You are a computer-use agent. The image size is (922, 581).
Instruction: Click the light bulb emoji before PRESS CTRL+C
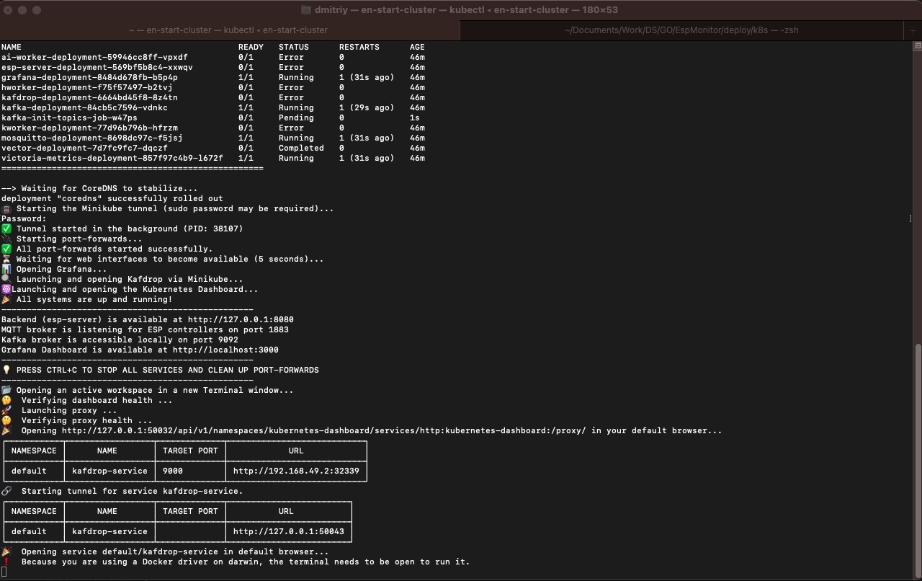(6, 370)
